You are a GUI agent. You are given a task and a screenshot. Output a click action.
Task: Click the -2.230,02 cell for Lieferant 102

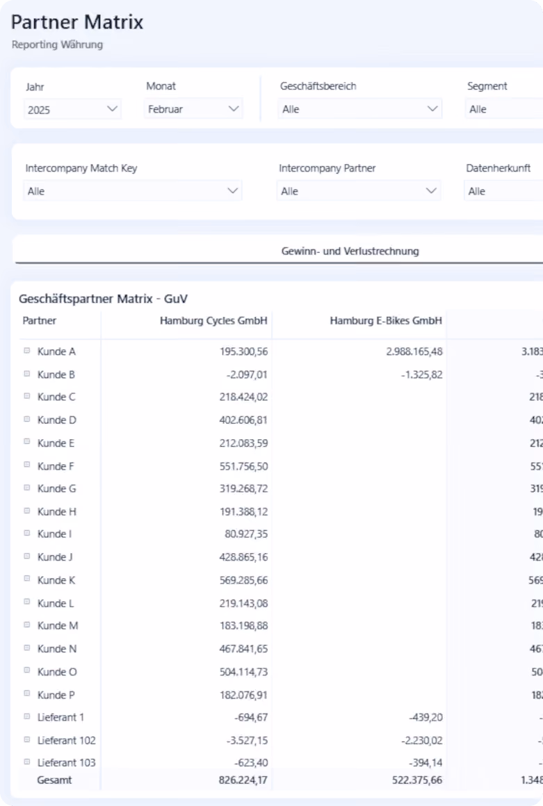421,741
